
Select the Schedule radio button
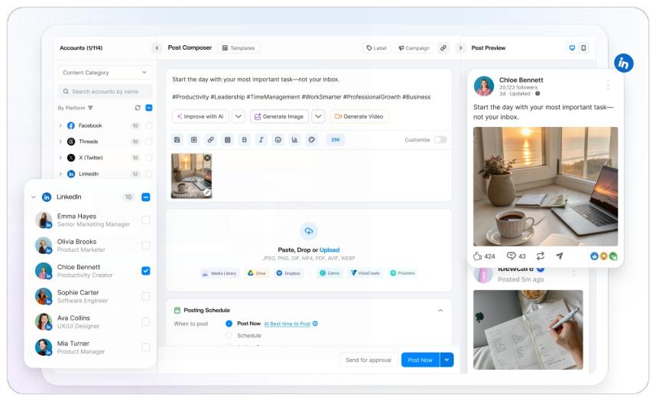point(229,335)
